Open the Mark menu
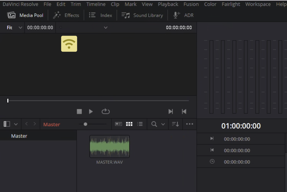The height and width of the screenshot is (192, 287). 131,4
